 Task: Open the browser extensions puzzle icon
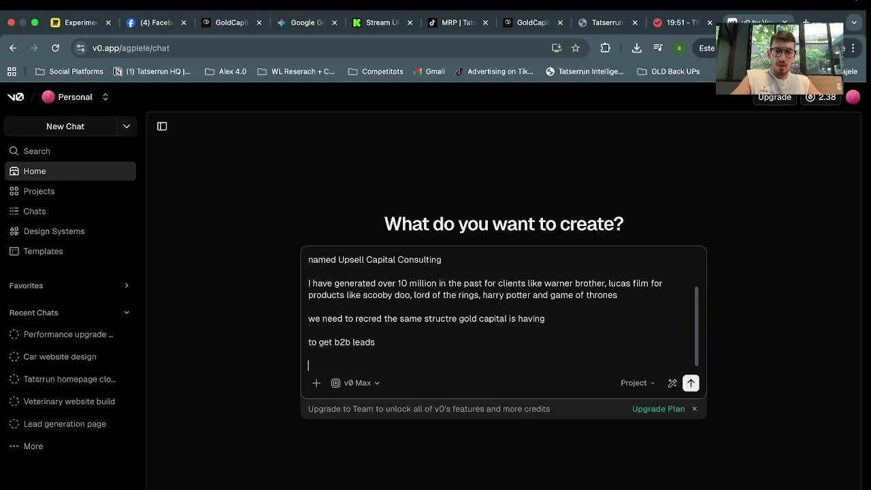605,48
